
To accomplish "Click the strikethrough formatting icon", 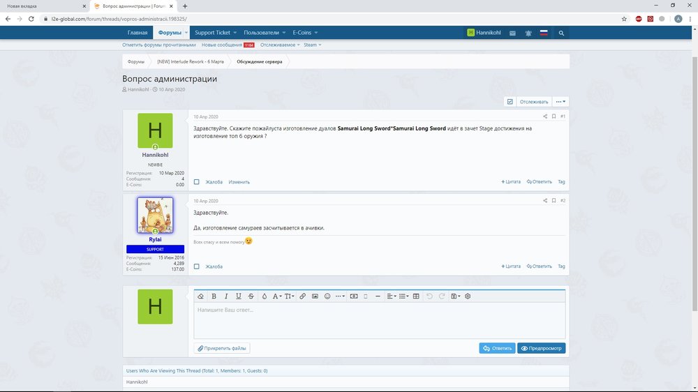I will pos(251,296).
